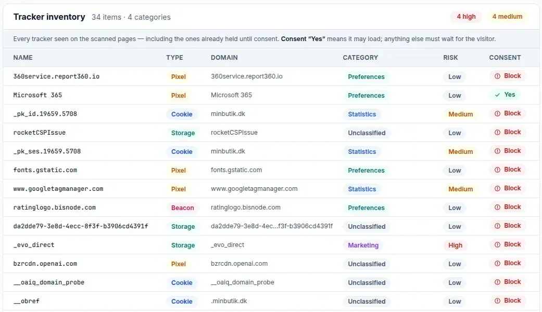
Task: Click 'ratinglogo.bisnode.com' in the Name column
Action: click(x=54, y=207)
